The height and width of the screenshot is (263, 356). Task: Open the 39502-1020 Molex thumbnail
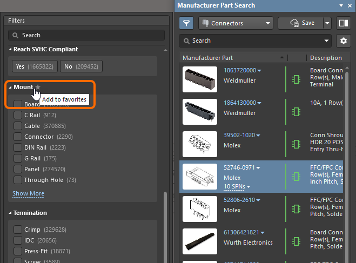tap(200, 144)
